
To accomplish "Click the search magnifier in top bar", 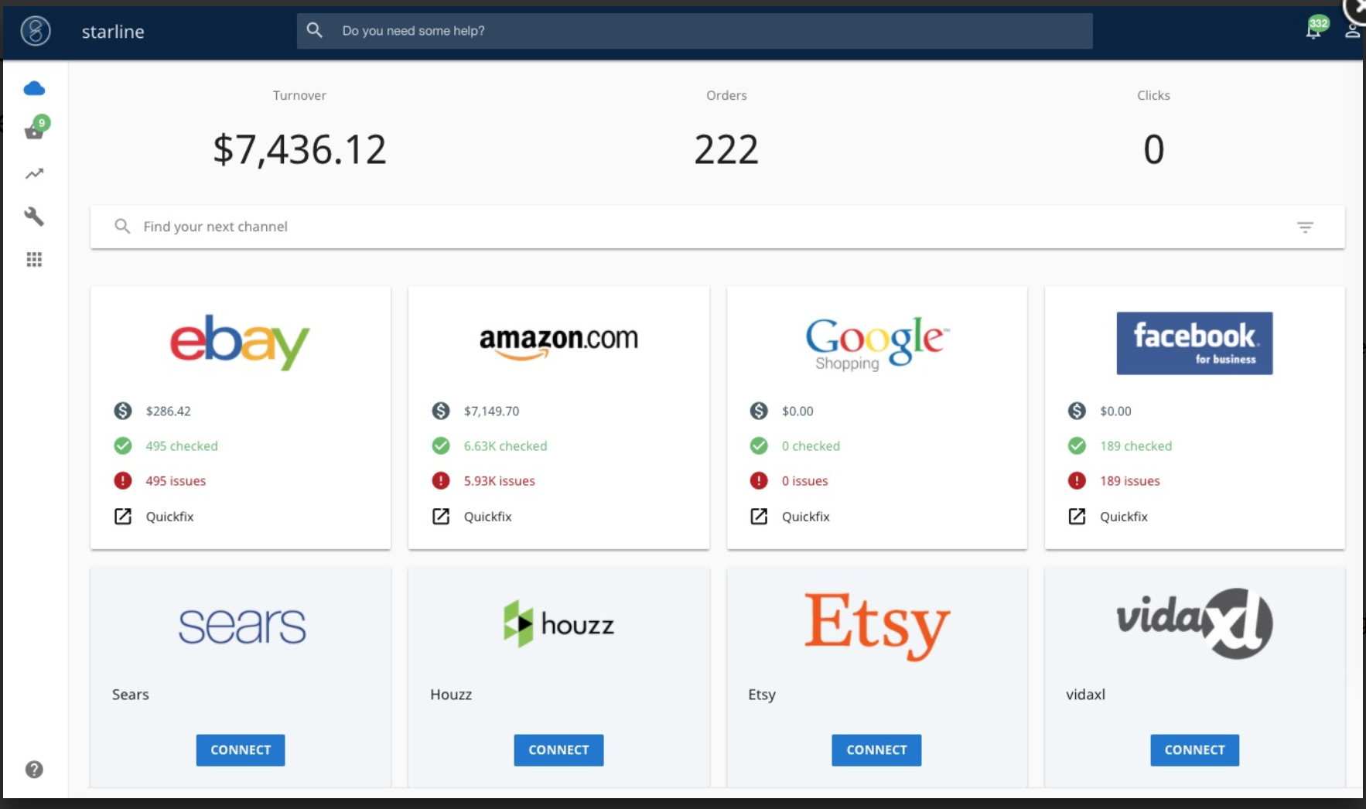I will pos(314,30).
